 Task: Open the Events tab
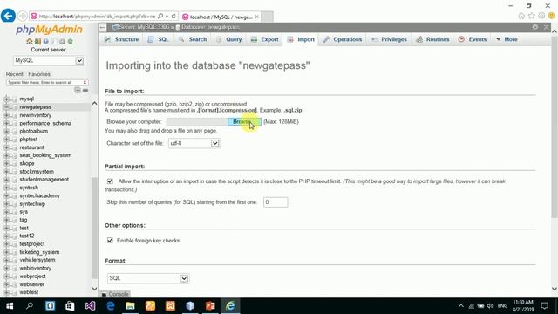[473, 39]
